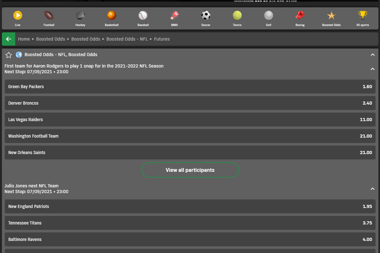Image resolution: width=380 pixels, height=253 pixels.
Task: Open the Boosted Odds star icon
Action: tap(331, 16)
